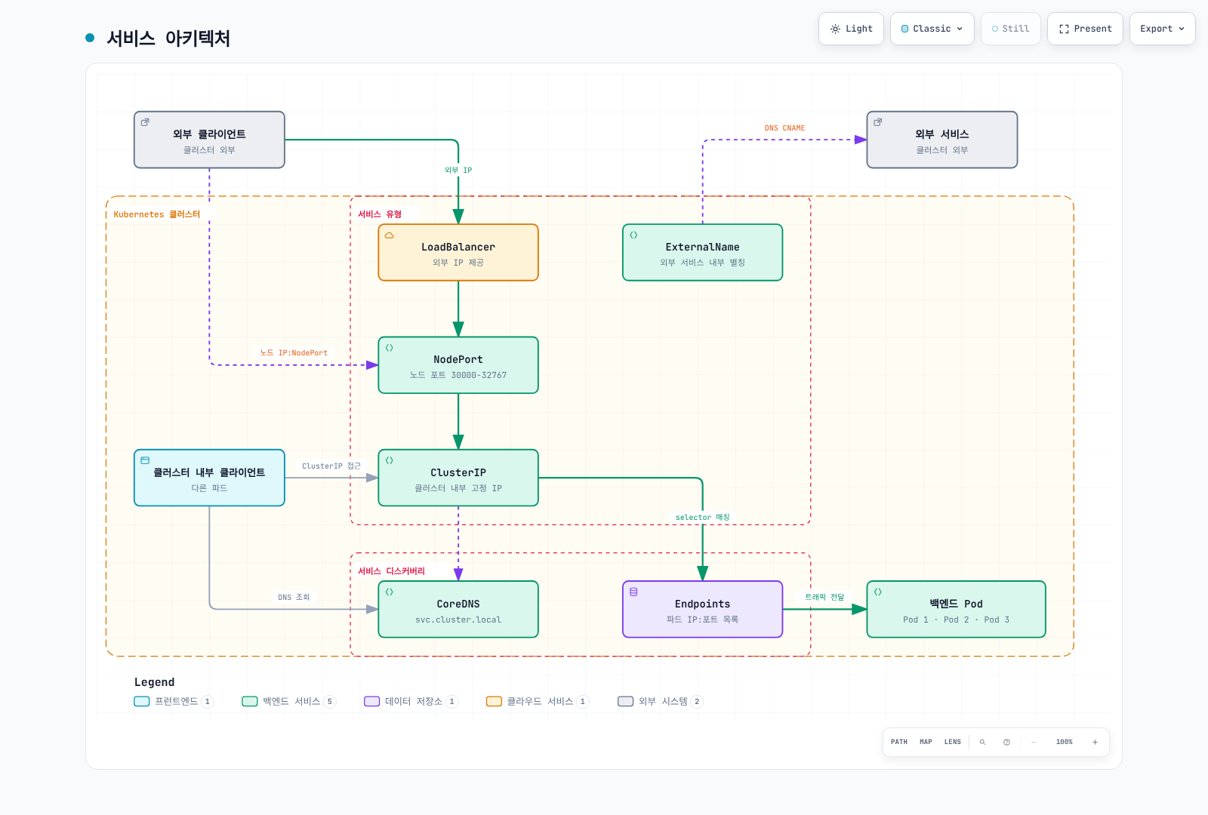Open the help question-mark icon
Image resolution: width=1208 pixels, height=815 pixels.
tap(1006, 742)
